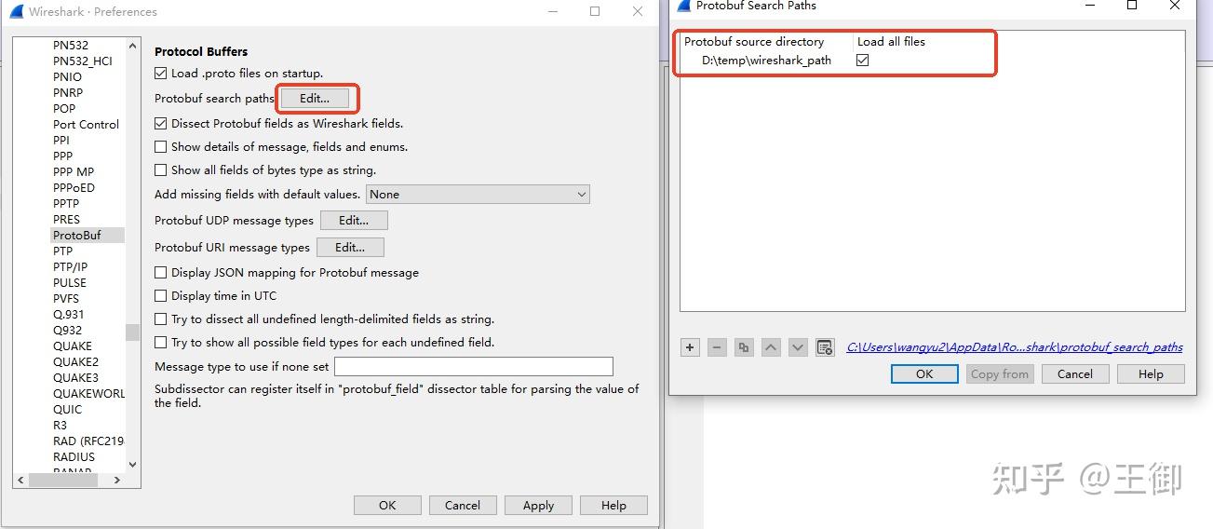Select PN532_HCI in protocol list
The height and width of the screenshot is (529, 1213).
(x=83, y=61)
